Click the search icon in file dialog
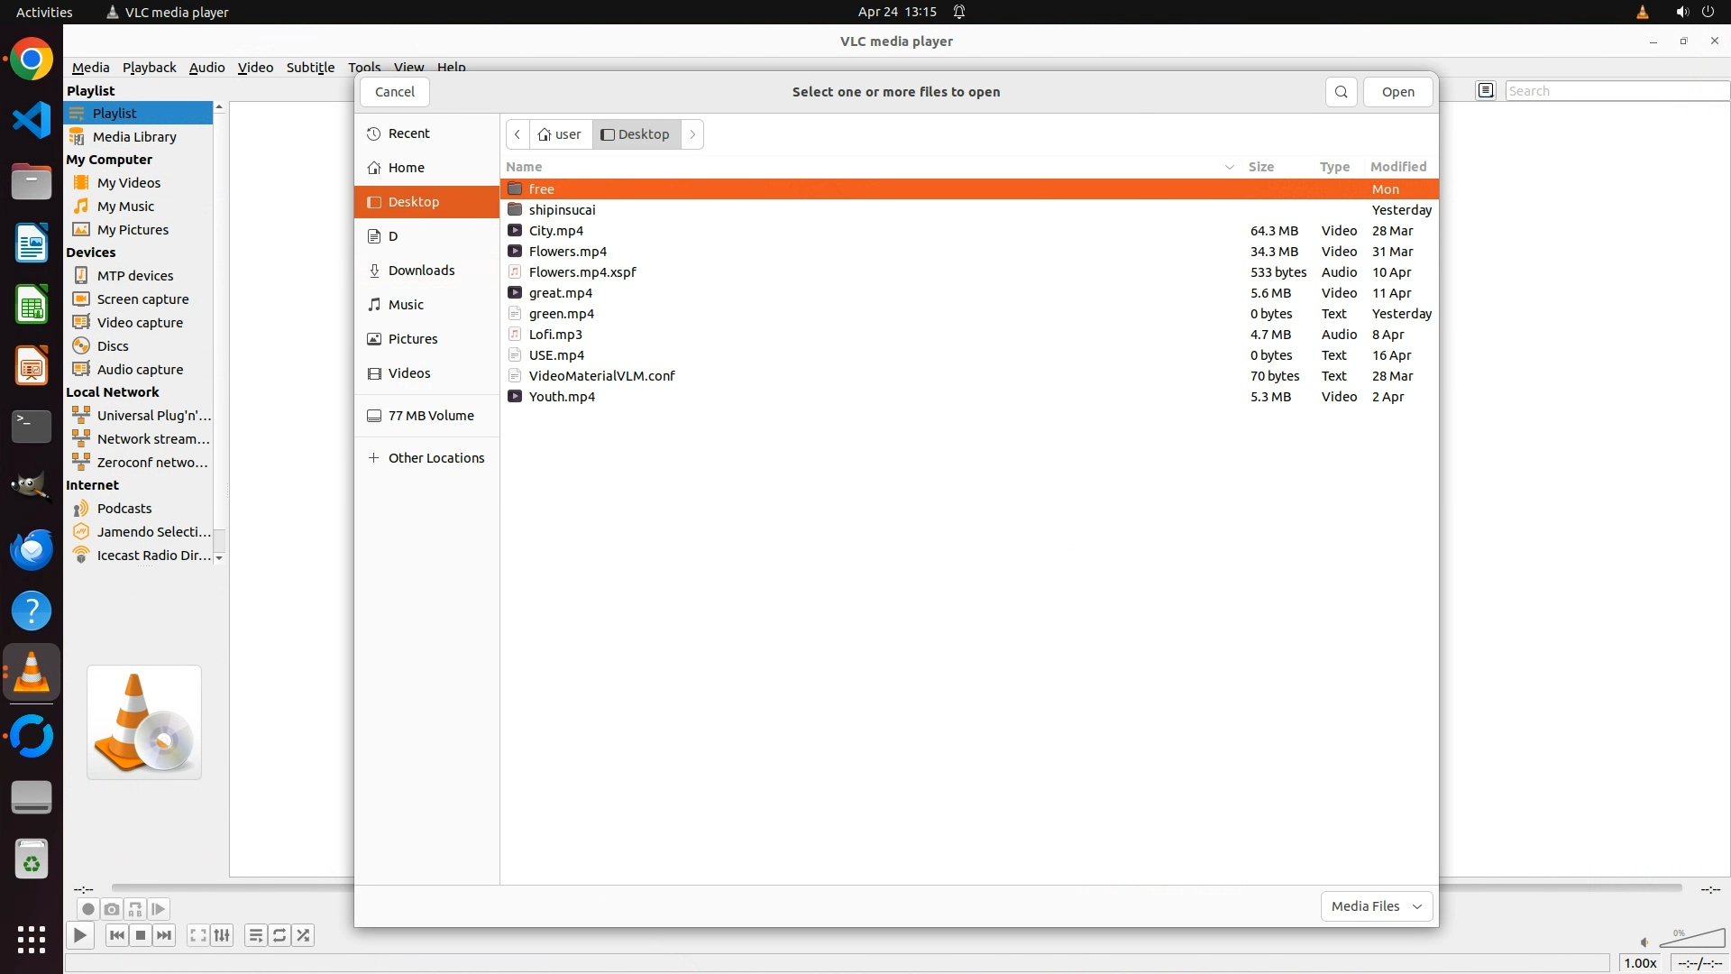Screen dimensions: 1731x974 tap(1341, 92)
